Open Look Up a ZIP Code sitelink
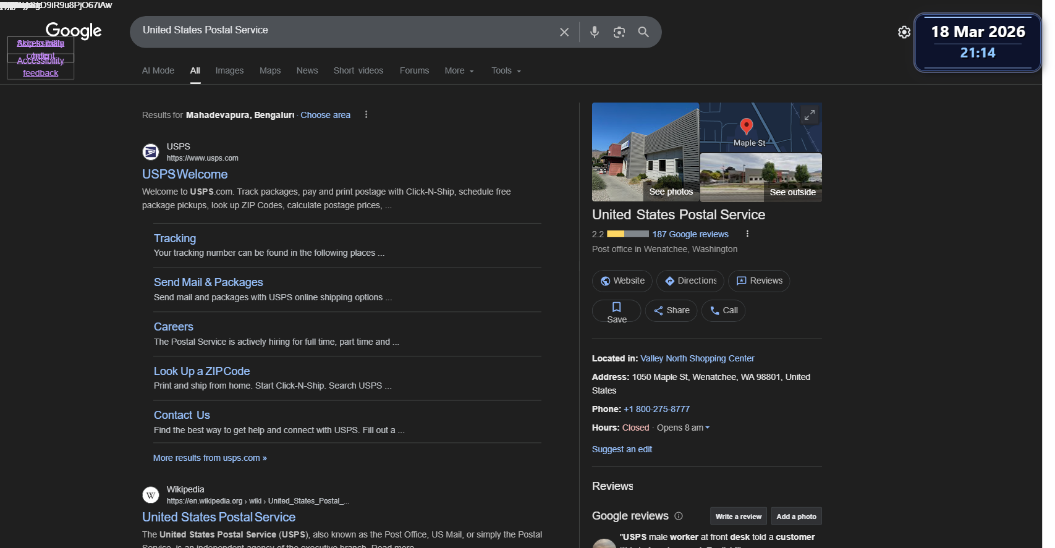Viewport: 1055px width, 548px height. pyautogui.click(x=201, y=371)
